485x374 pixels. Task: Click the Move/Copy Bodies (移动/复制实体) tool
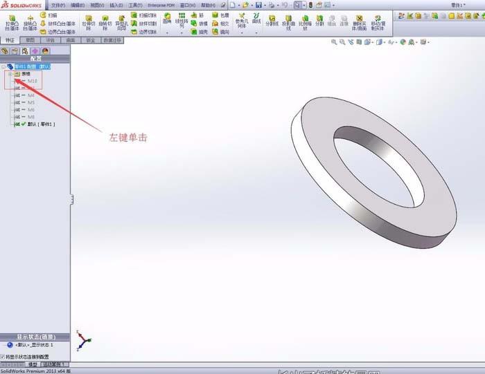tap(378, 23)
